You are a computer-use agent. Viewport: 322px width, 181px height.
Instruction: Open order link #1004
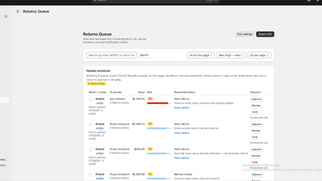(x=100, y=128)
